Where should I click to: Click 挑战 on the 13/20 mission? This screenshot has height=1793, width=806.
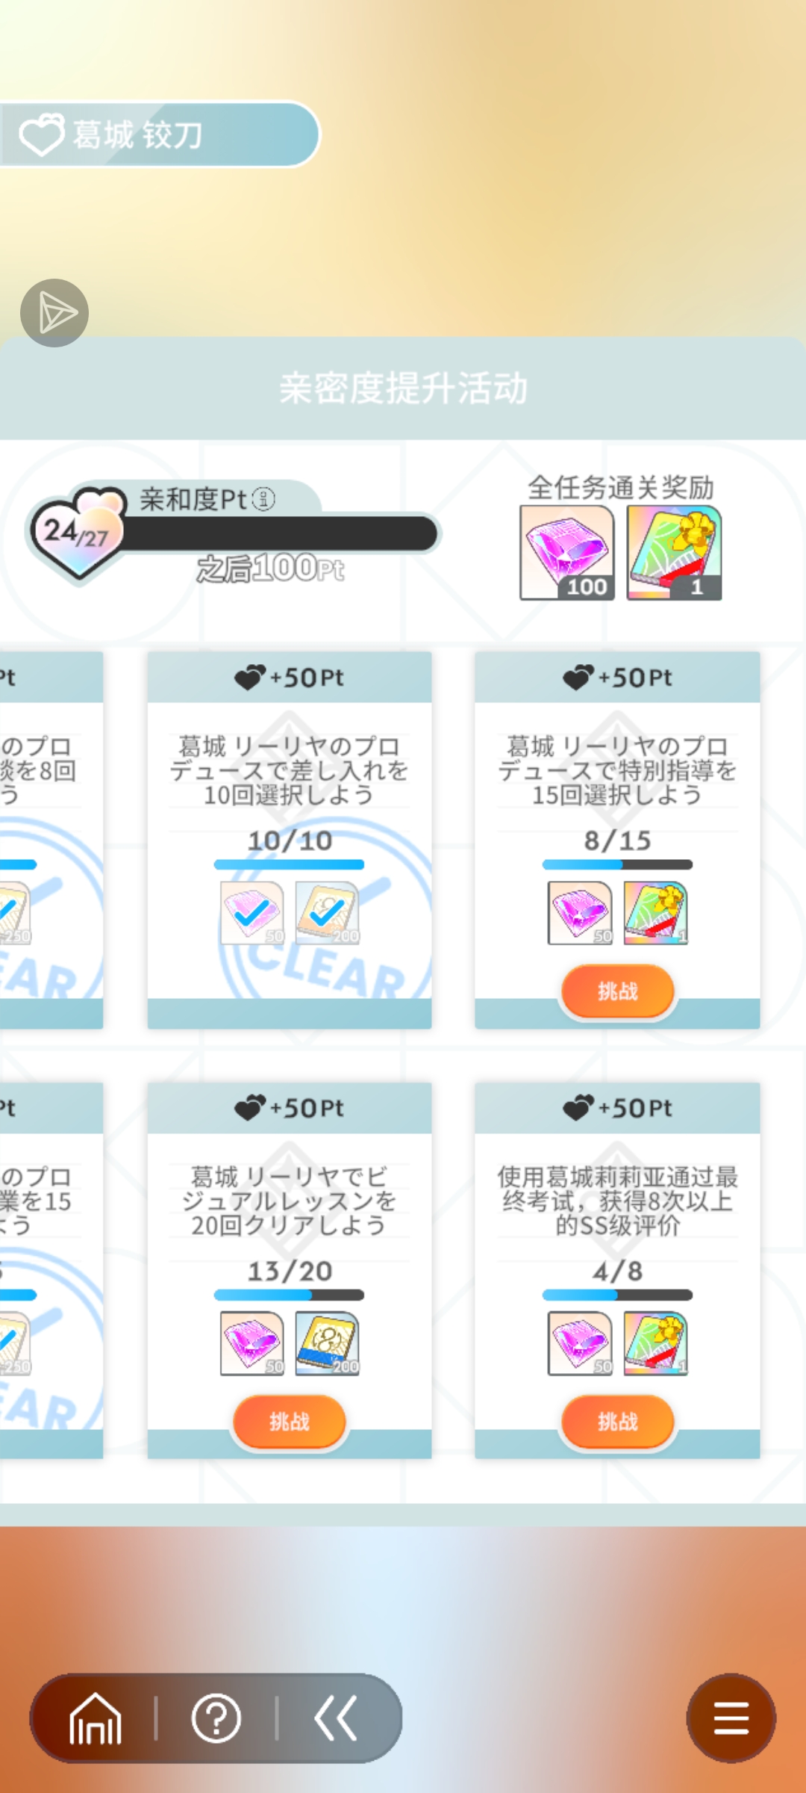(x=290, y=1422)
